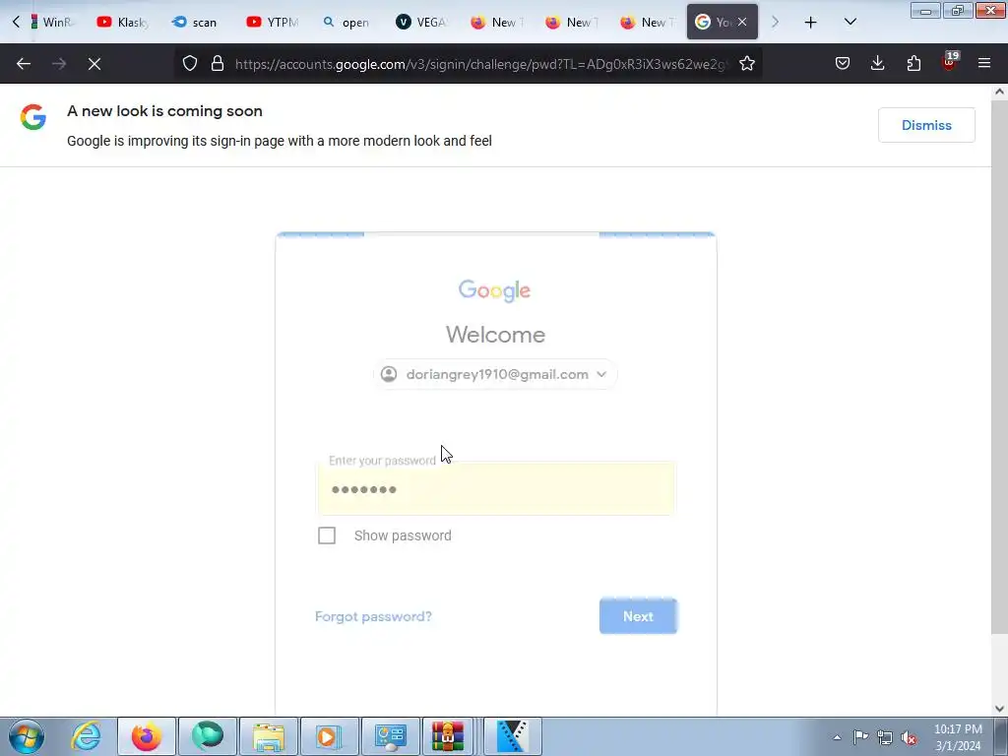
Task: Open uBlock extension icon showing 19
Action: [950, 62]
